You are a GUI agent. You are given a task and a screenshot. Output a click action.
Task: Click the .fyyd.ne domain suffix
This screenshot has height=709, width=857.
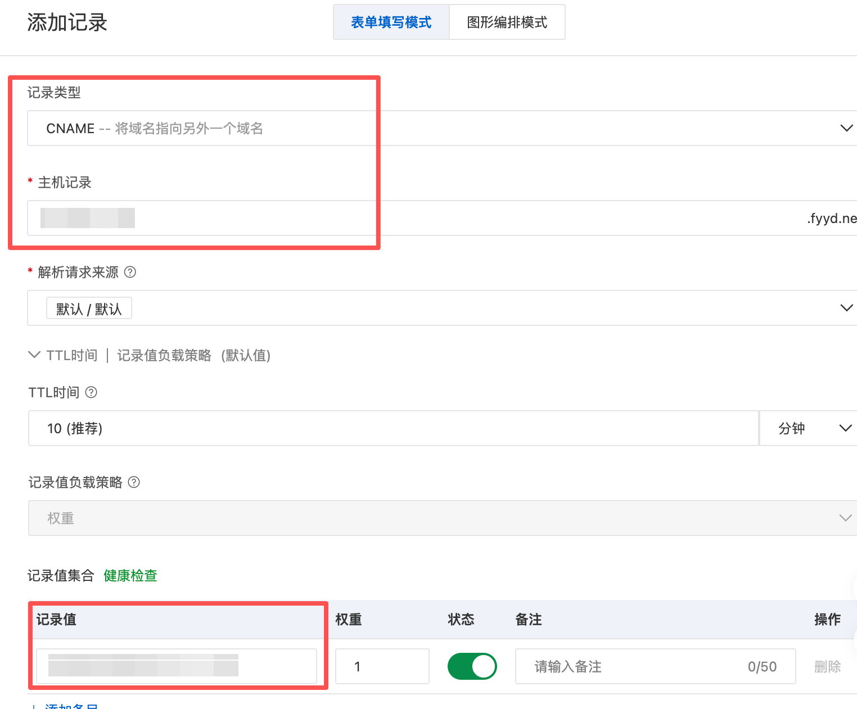[832, 219]
